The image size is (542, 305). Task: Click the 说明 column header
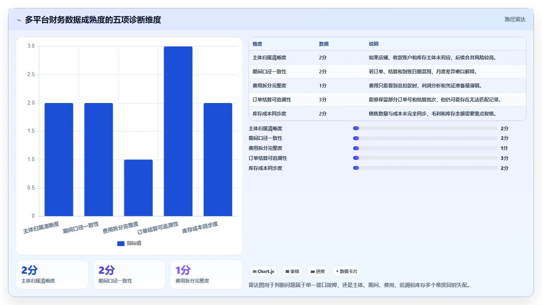pyautogui.click(x=373, y=44)
